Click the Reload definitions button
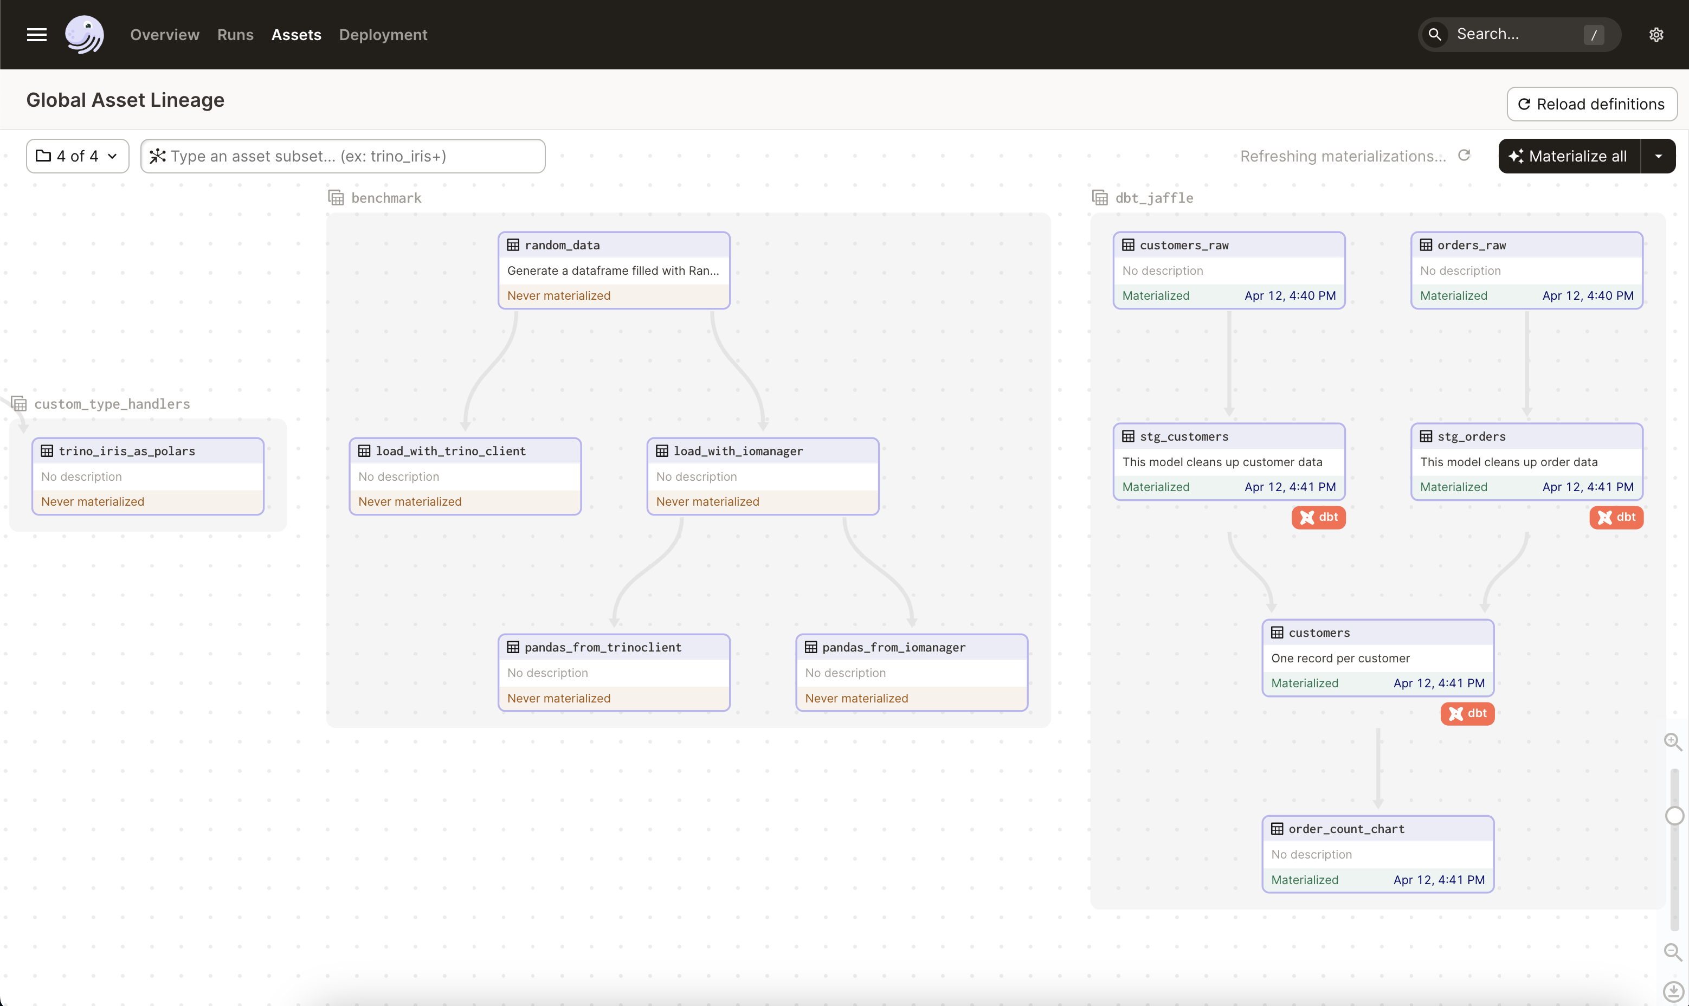Viewport: 1689px width, 1006px height. (1592, 104)
